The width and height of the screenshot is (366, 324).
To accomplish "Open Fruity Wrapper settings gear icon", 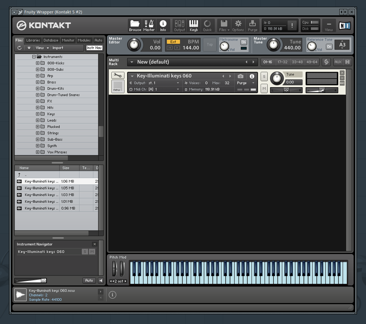I will click(x=20, y=12).
